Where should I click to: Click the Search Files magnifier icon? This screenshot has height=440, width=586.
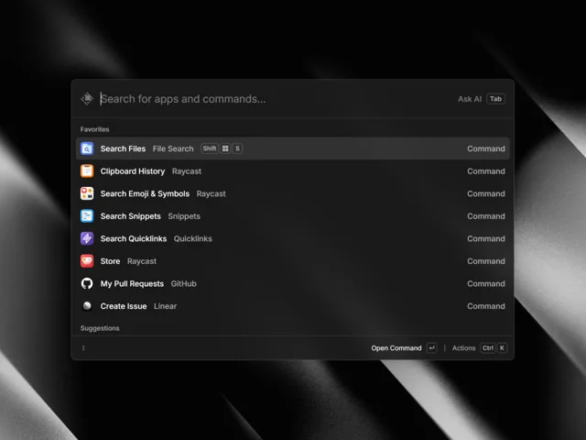(87, 148)
